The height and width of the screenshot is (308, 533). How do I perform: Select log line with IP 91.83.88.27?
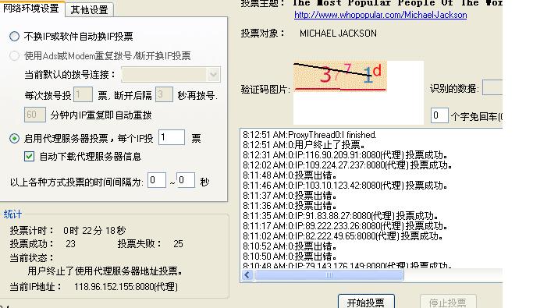[340, 216]
